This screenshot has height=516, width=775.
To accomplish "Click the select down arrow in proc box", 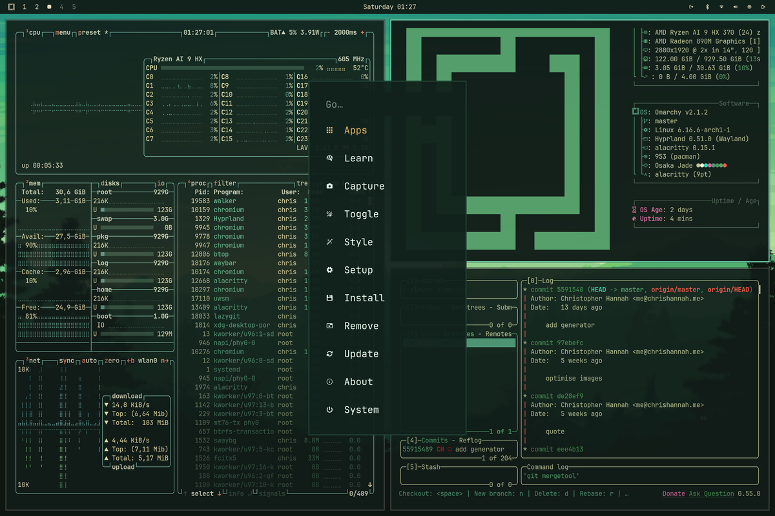I will (219, 493).
